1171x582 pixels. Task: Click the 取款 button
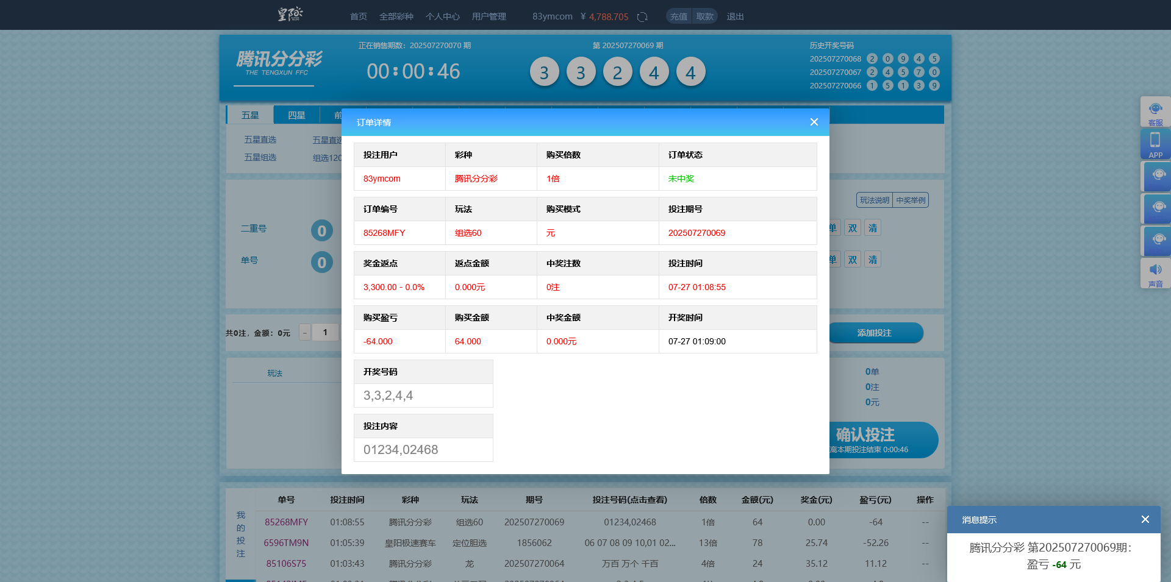[x=705, y=16]
